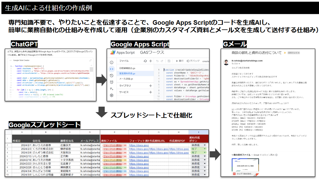
Task: Click the save project floppy icon
Action: click(169, 61)
